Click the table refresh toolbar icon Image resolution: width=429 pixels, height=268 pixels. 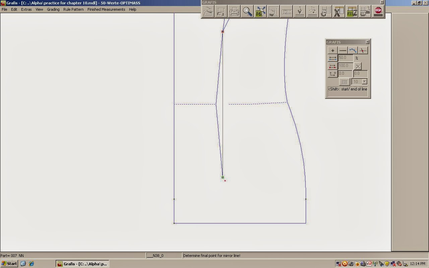point(326,12)
